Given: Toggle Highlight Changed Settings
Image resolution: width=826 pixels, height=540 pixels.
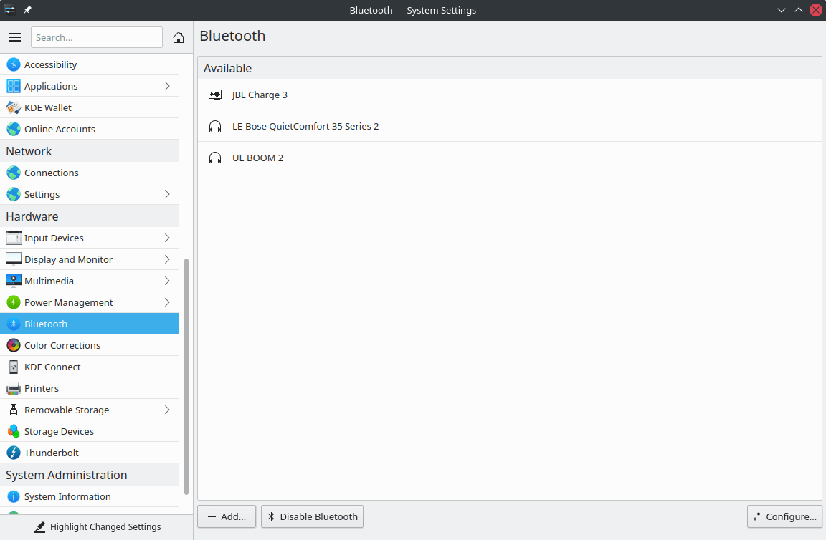Looking at the screenshot, I should (97, 526).
